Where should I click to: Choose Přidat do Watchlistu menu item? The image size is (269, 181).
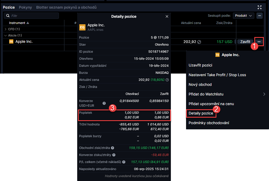pos(206,94)
